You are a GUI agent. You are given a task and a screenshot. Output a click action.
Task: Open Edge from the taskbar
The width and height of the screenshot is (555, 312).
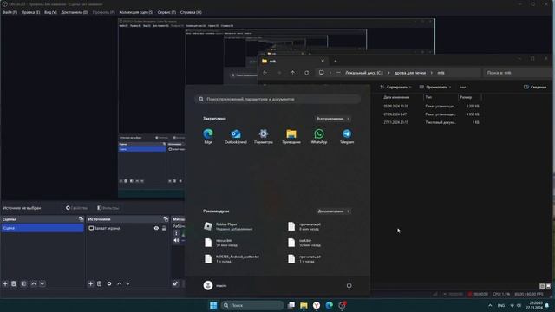coord(330,305)
